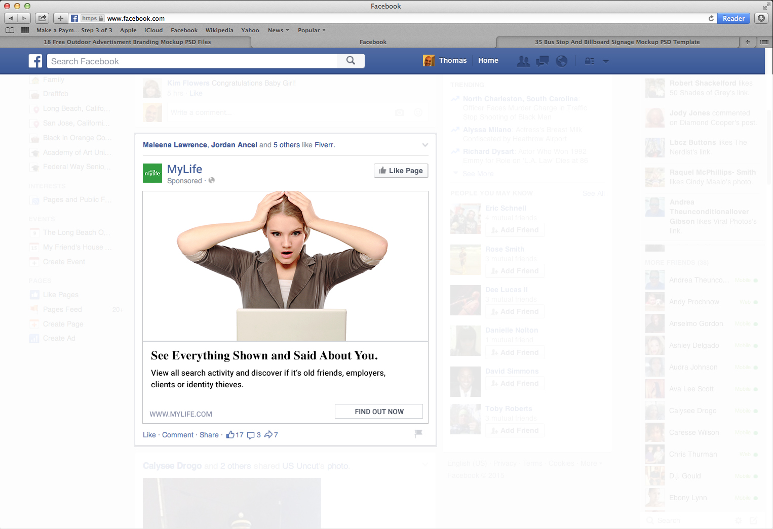The image size is (773, 529).
Task: Click the Like Page button
Action: point(401,171)
